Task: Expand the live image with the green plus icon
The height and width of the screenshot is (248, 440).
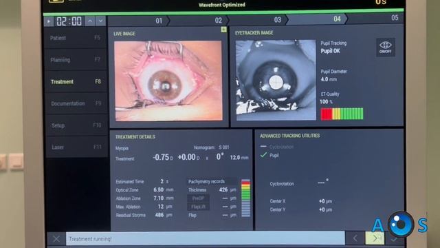Action: point(223,29)
